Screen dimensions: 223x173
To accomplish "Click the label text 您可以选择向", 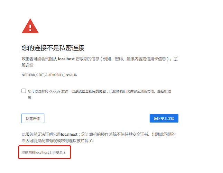I will (38, 91).
